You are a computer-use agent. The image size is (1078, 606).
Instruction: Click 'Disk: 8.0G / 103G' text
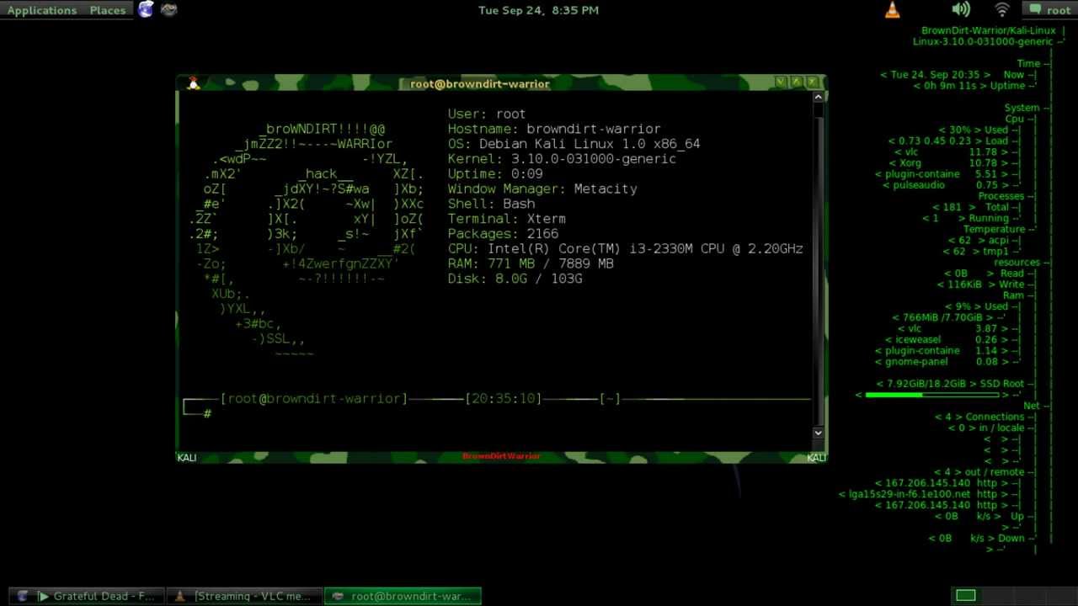pyautogui.click(x=515, y=279)
